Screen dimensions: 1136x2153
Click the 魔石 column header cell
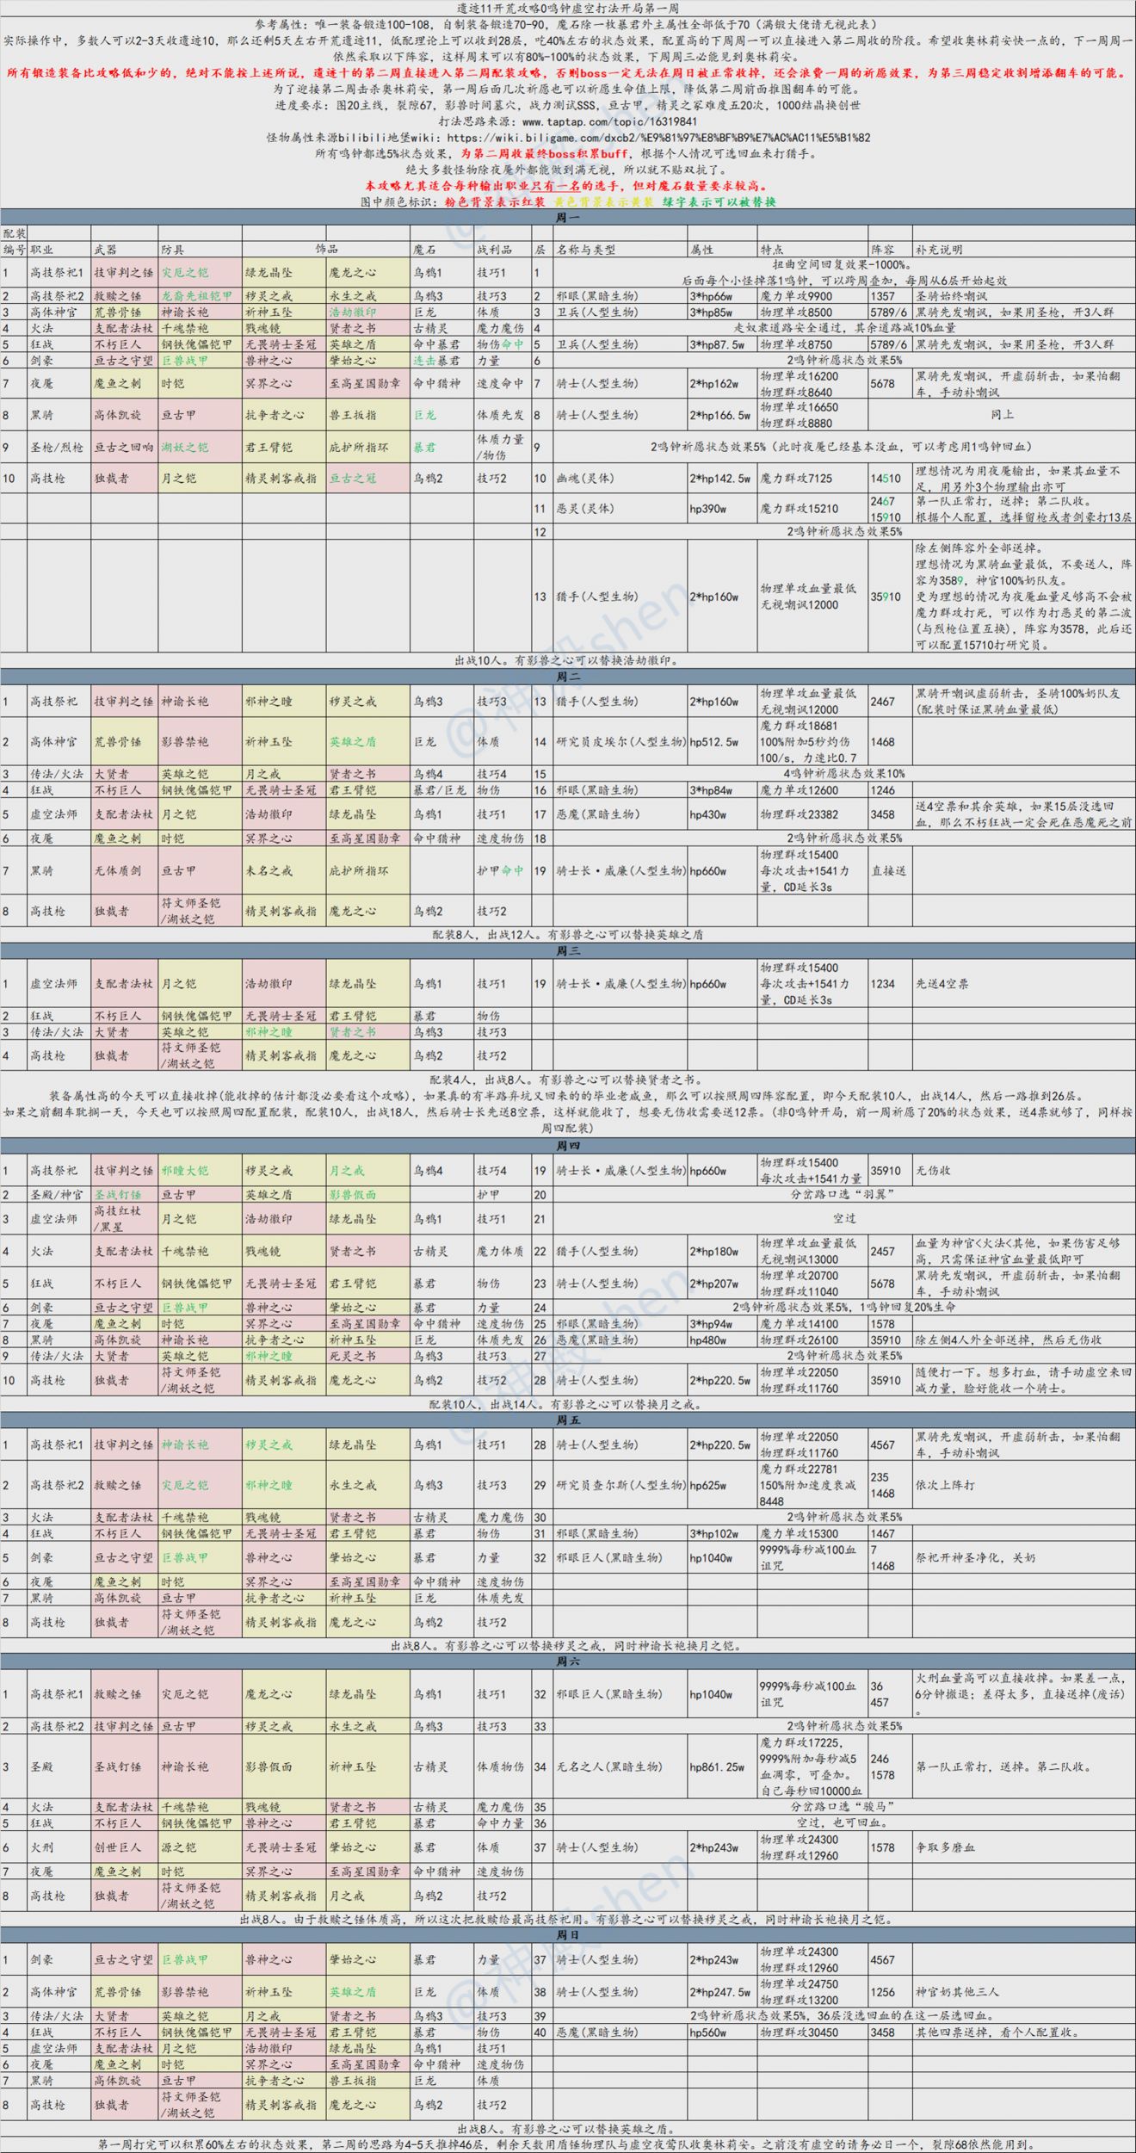pos(442,250)
